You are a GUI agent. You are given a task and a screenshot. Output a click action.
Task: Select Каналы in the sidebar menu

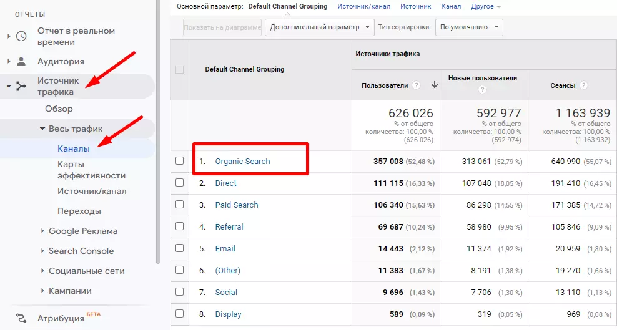click(74, 148)
